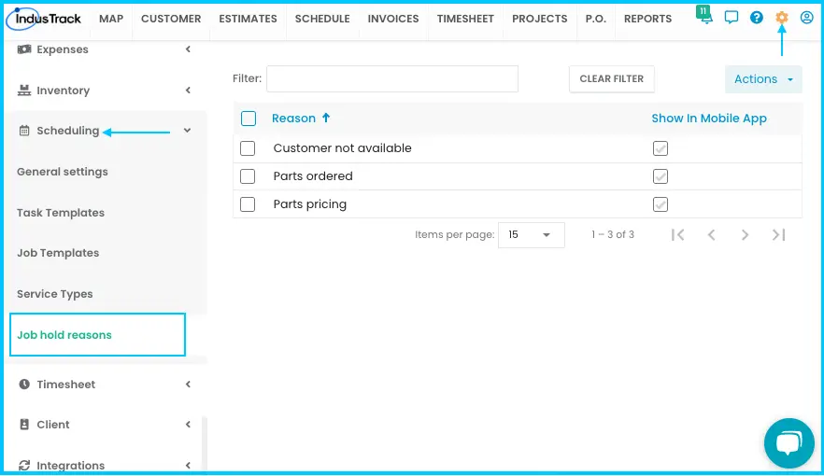Click the Parts ordered text
This screenshot has width=824, height=476.
click(x=313, y=175)
